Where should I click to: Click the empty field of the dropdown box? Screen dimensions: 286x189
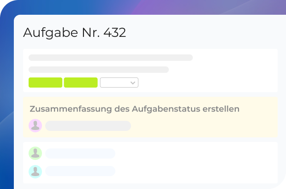(x=114, y=83)
